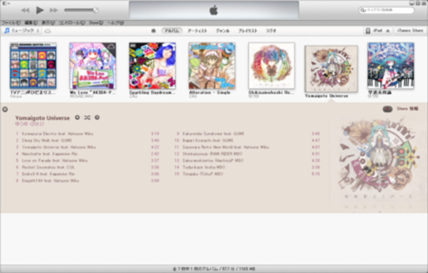Viewport: 428px width, 273px height.
Task: Select the Shikisainohoshi album cover
Action: 272,66
